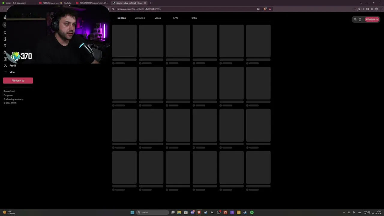Click the Brave Shields lion icon
384x216 pixels.
tap(265, 9)
